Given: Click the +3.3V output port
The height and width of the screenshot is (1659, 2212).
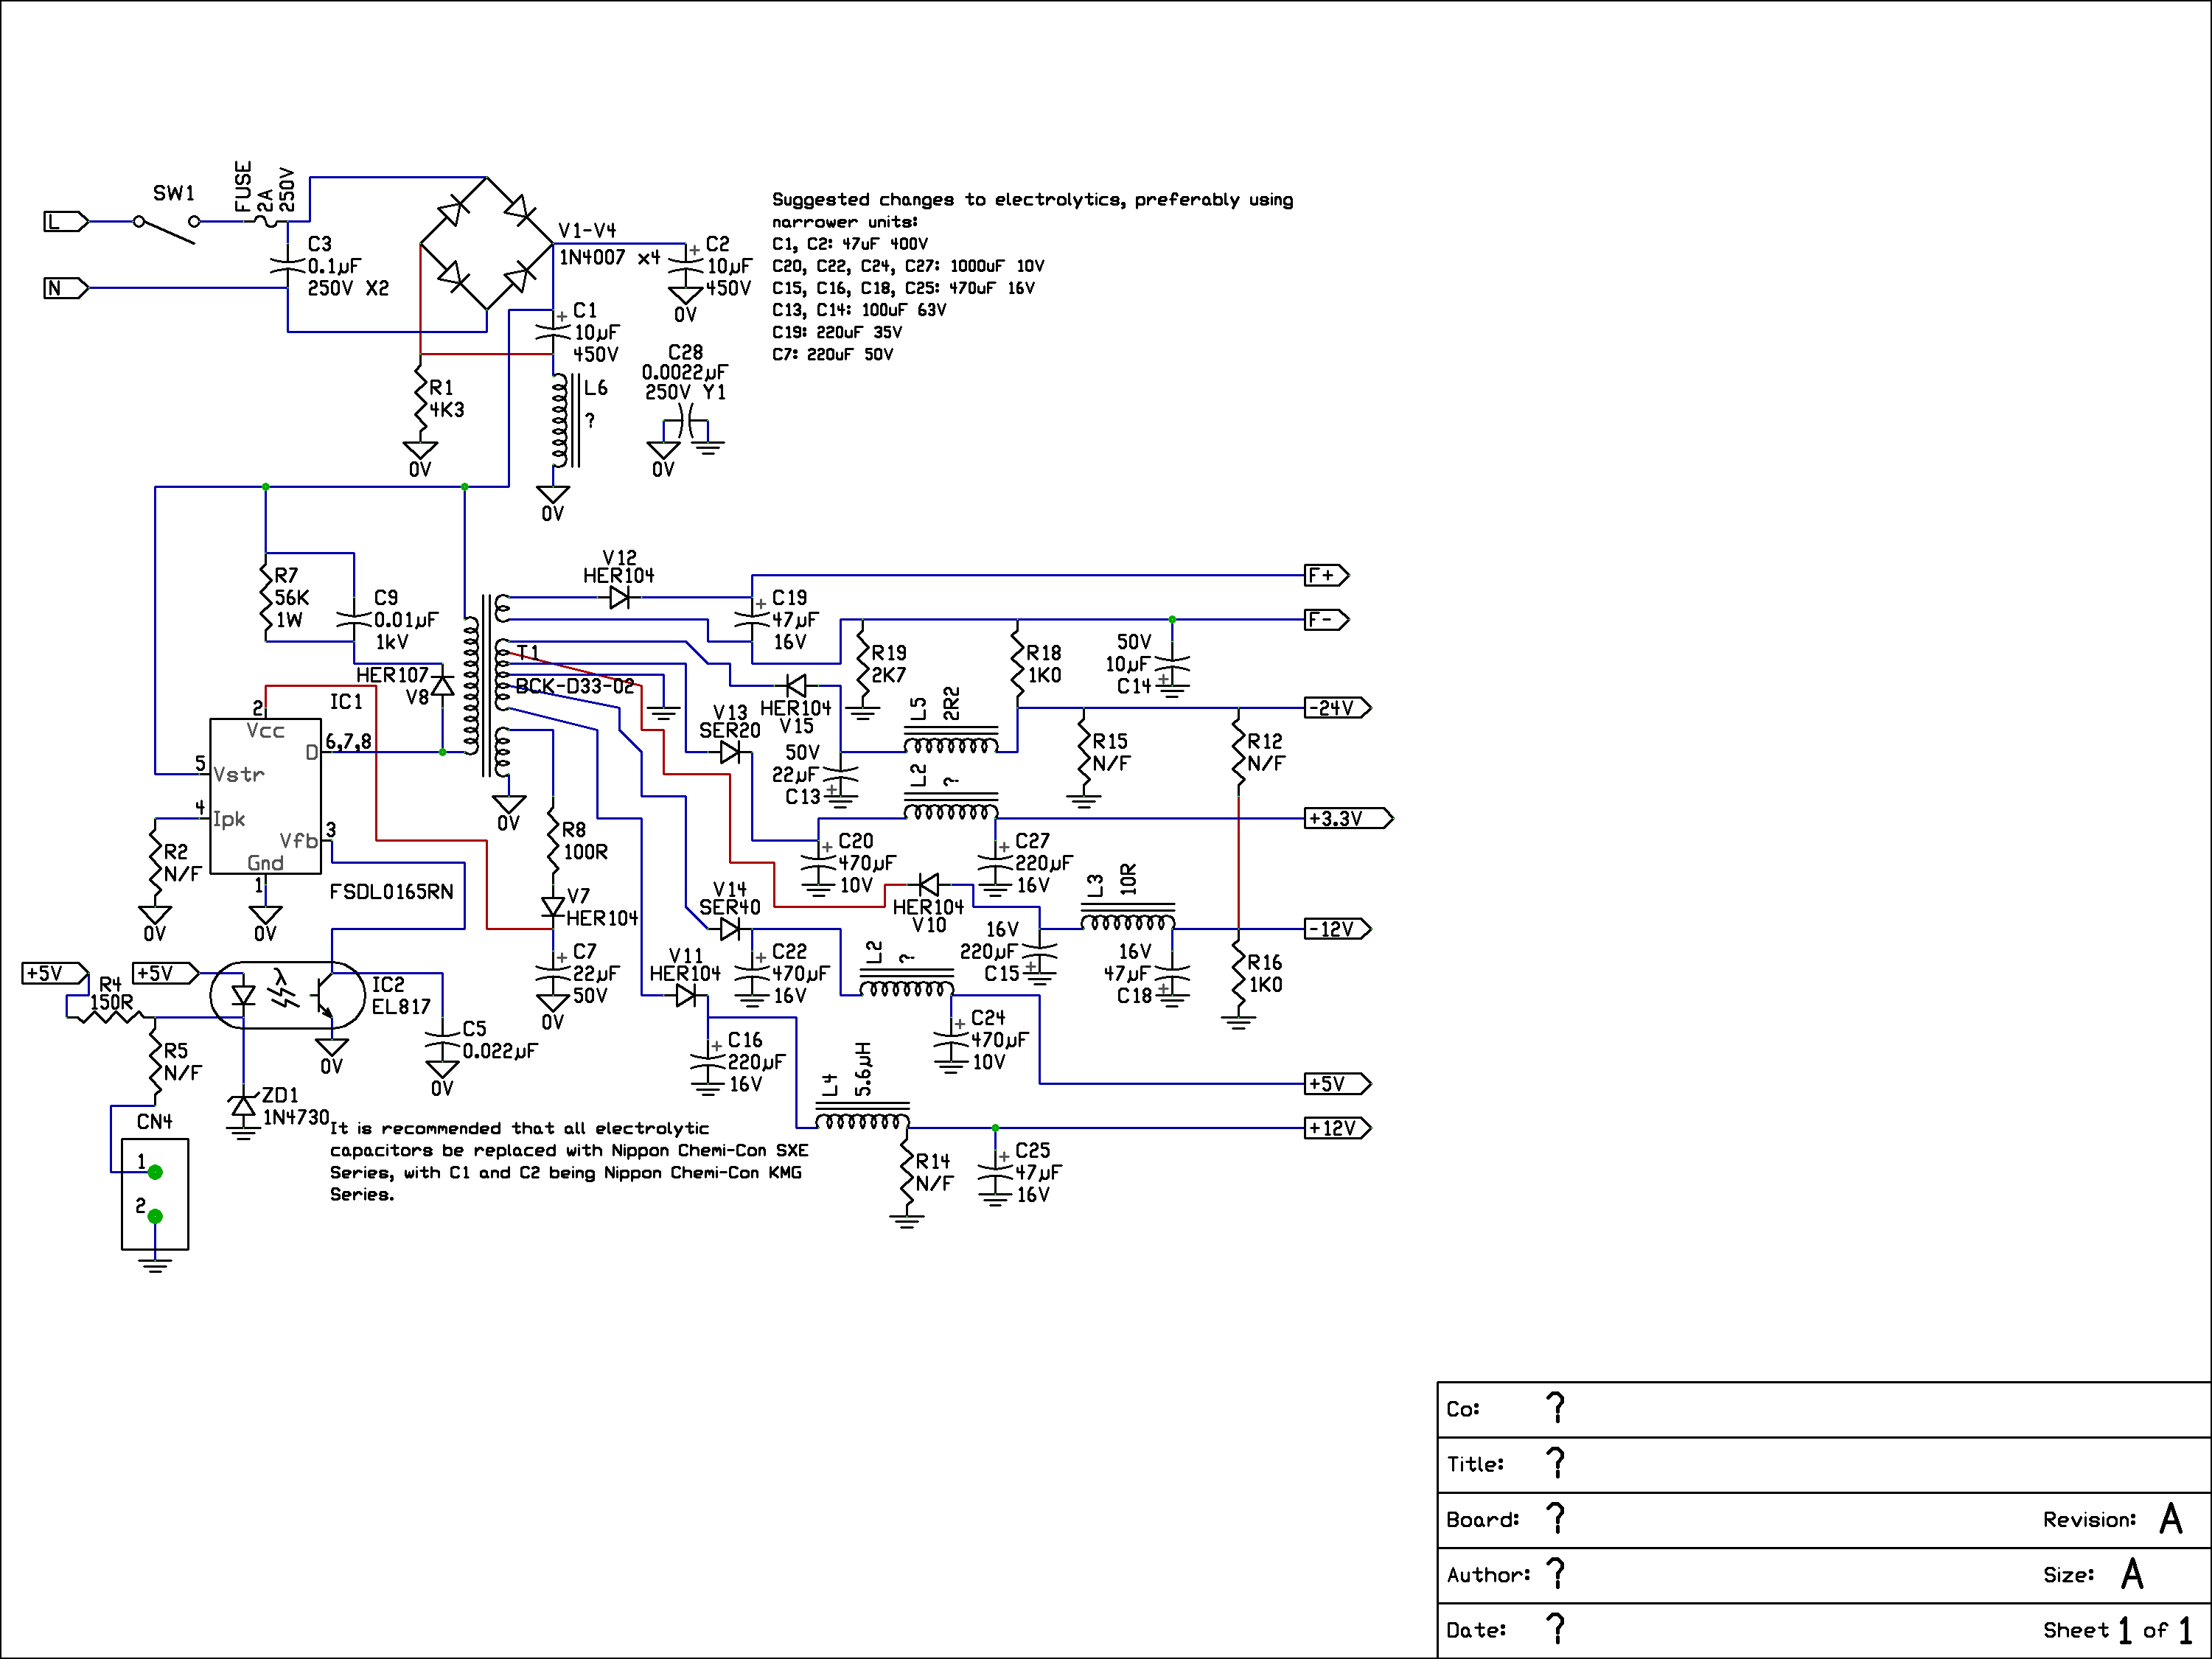Looking at the screenshot, I should (1350, 818).
